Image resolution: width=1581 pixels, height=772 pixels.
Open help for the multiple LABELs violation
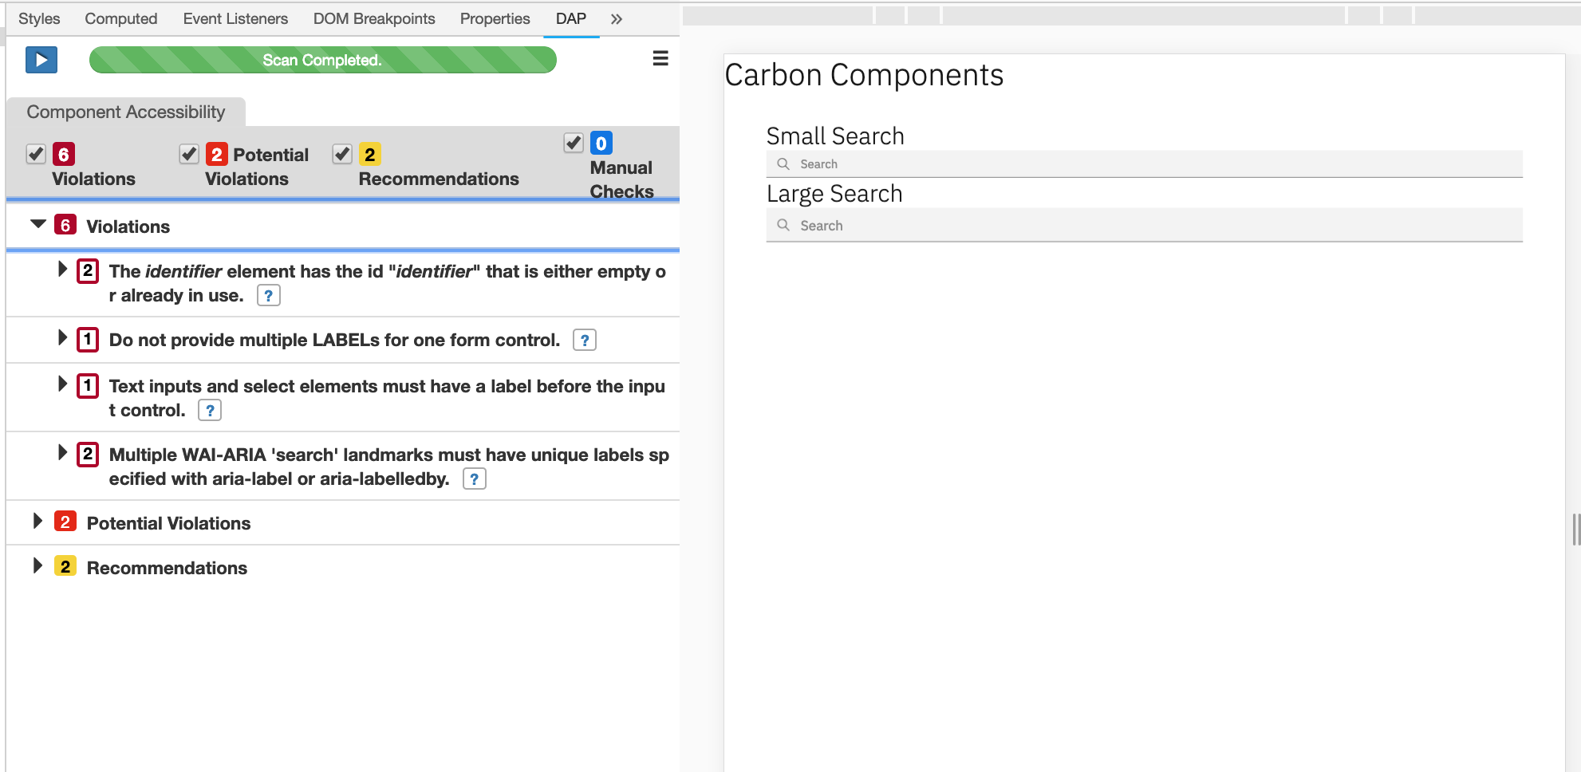585,341
